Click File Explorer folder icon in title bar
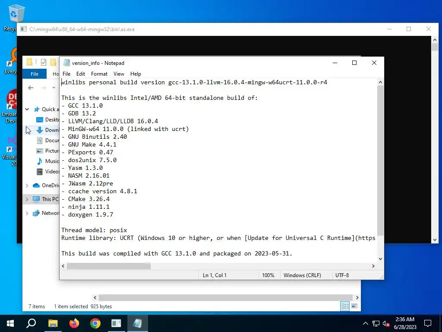 [x=29, y=62]
